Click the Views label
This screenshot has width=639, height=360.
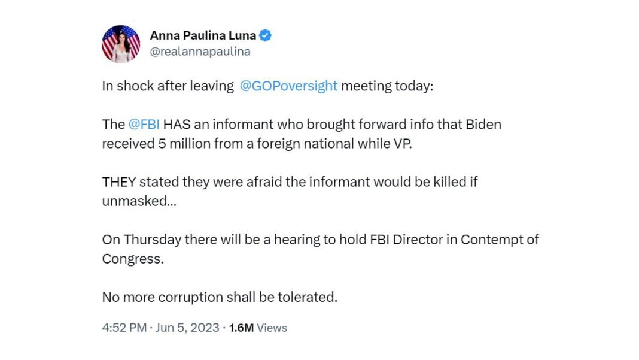272,328
